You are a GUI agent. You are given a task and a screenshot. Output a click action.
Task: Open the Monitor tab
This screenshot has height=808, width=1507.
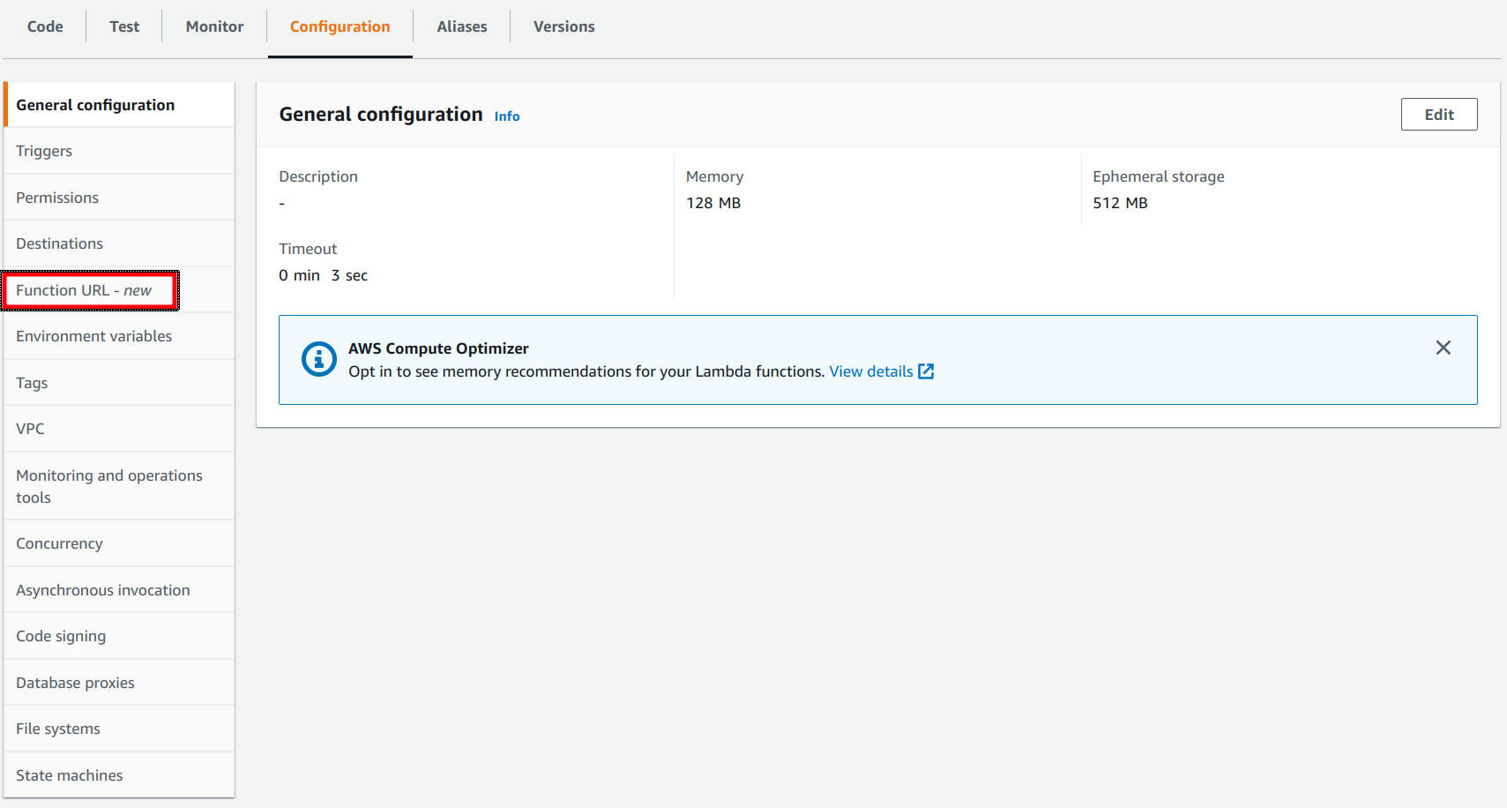click(213, 26)
